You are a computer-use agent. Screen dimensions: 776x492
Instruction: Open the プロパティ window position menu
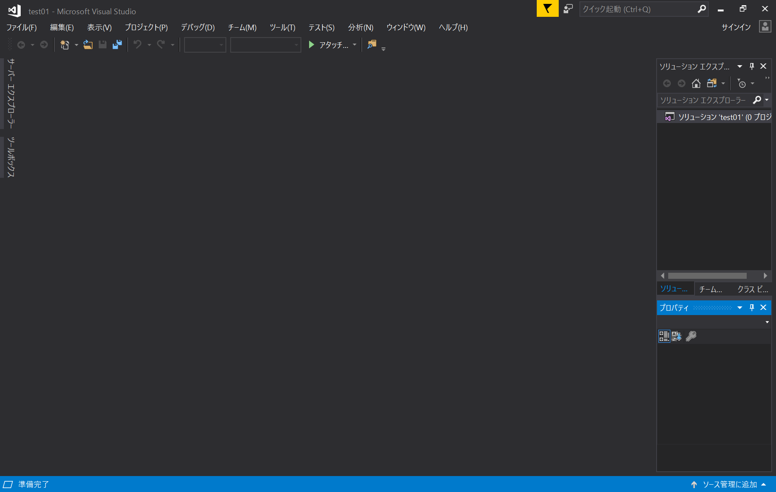point(740,307)
